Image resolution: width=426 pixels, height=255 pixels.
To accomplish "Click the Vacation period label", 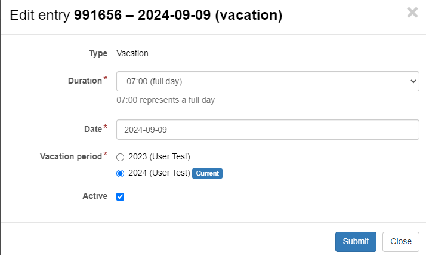I will pyautogui.click(x=70, y=156).
